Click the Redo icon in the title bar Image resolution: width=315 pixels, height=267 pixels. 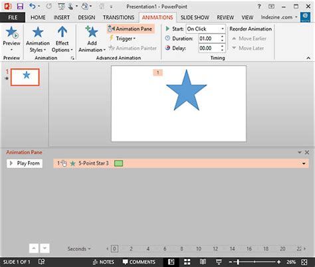pos(49,6)
